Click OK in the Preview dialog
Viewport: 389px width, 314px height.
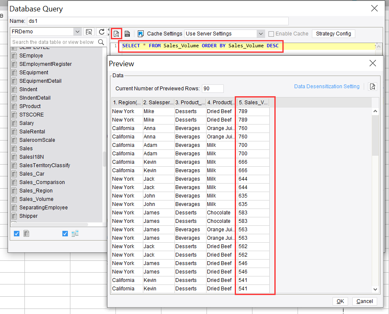coord(340,301)
